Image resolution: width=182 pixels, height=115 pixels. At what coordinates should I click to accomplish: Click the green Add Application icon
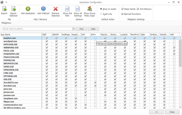pyautogui.click(x=28, y=9)
